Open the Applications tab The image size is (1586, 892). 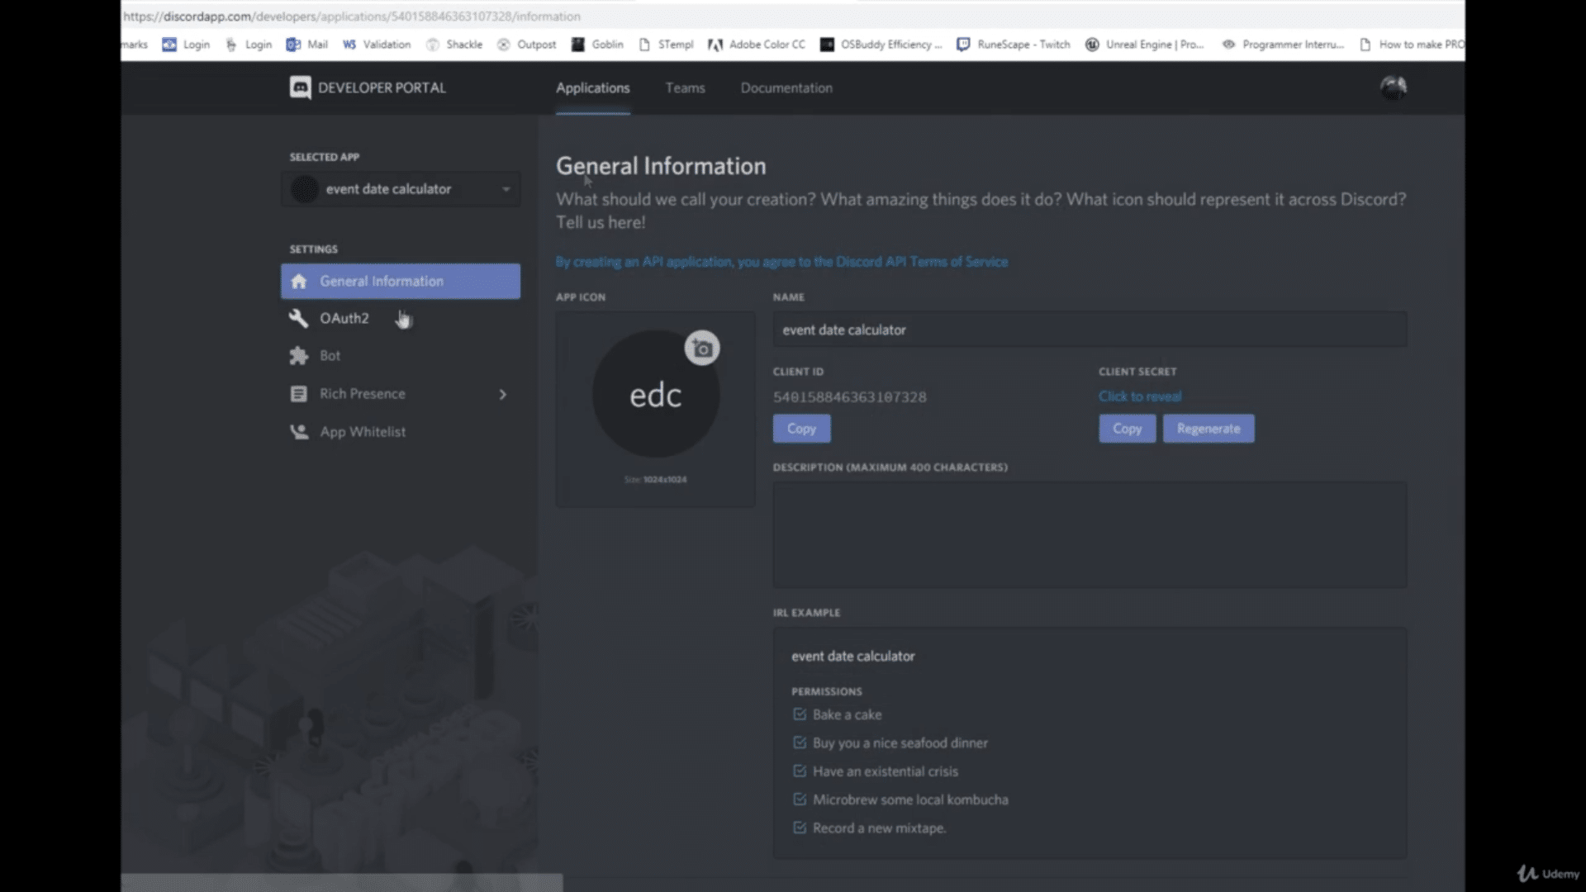pos(592,87)
